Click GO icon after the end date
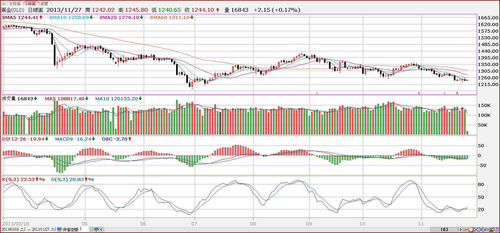Viewport: 500px width, 233px height. click(x=60, y=229)
